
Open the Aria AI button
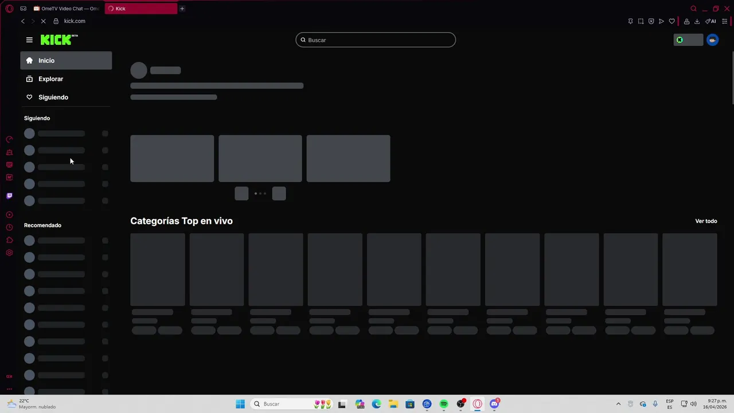pyautogui.click(x=710, y=21)
